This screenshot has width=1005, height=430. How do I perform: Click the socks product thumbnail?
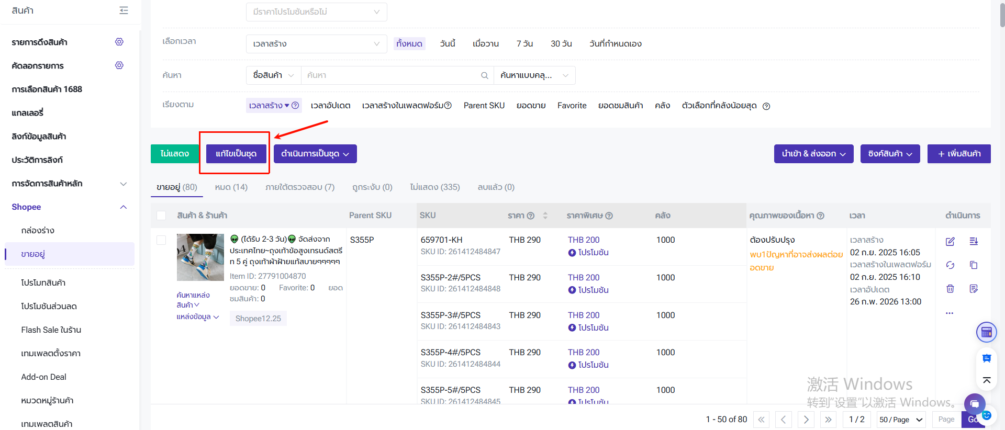[x=200, y=257]
